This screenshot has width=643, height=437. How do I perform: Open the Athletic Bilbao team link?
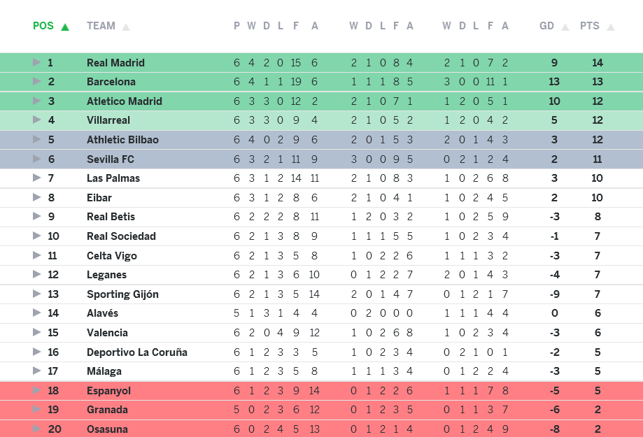(x=122, y=140)
